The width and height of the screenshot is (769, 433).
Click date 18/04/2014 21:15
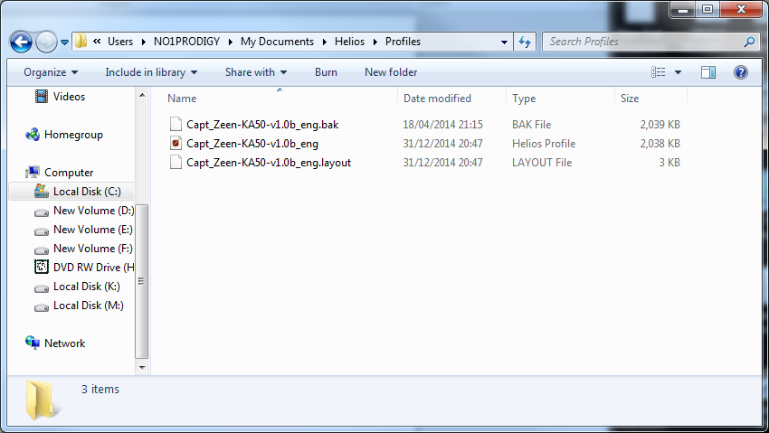point(443,125)
